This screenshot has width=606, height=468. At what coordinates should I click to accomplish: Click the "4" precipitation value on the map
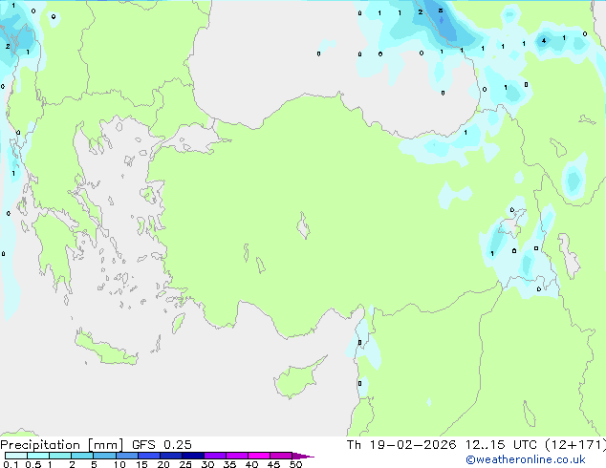pos(544,40)
